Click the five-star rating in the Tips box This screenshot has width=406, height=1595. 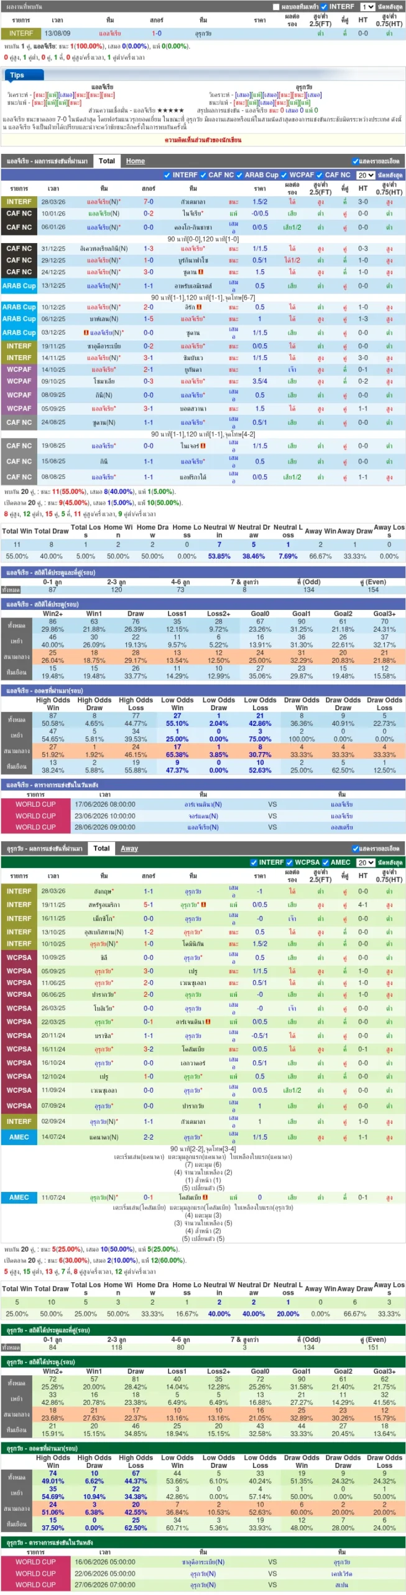pos(171,110)
